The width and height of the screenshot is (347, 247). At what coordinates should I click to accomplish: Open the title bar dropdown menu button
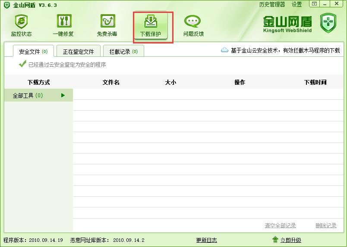[x=315, y=4]
